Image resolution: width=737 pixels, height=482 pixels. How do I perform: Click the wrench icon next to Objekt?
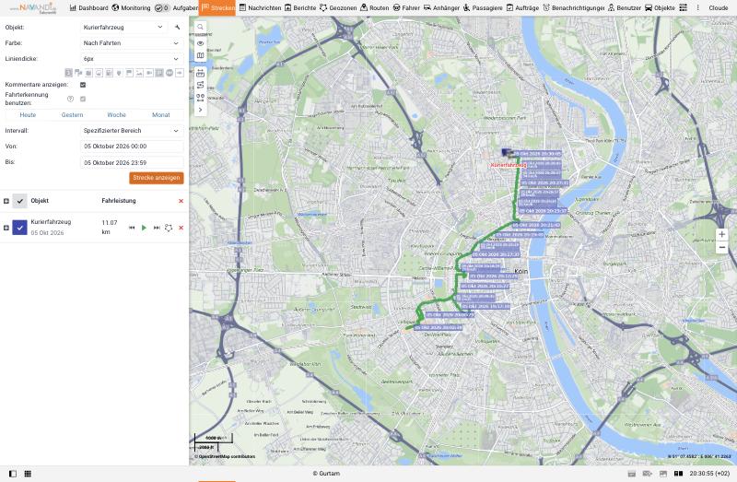coord(177,28)
